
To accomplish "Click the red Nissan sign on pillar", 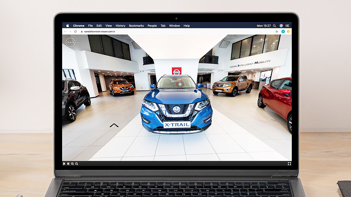I will 177,71.
